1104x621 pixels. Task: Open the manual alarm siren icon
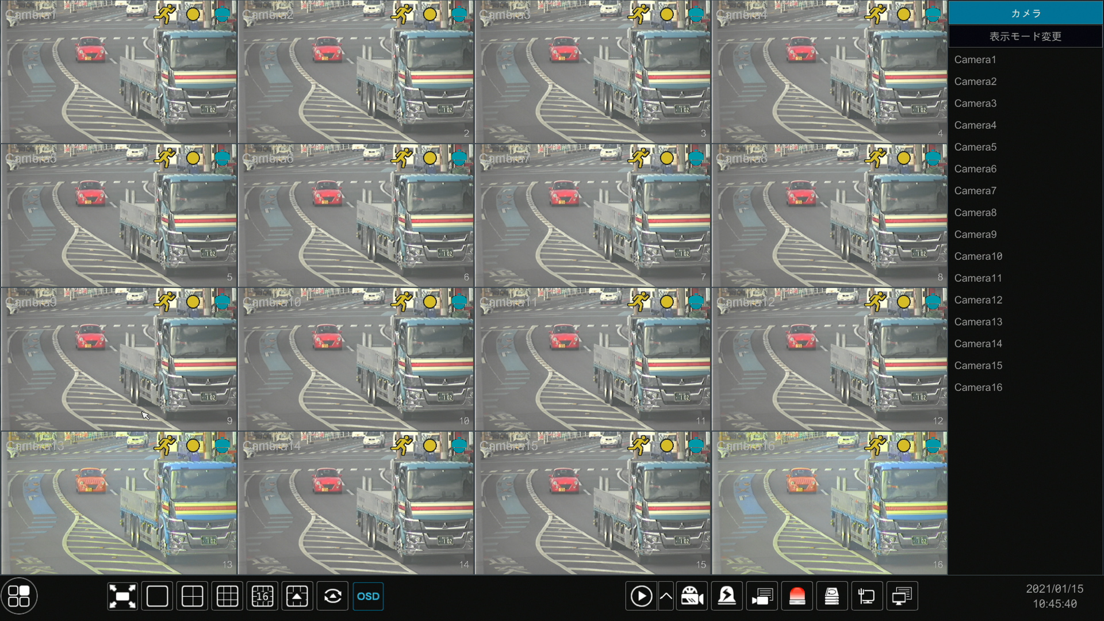coord(727,596)
